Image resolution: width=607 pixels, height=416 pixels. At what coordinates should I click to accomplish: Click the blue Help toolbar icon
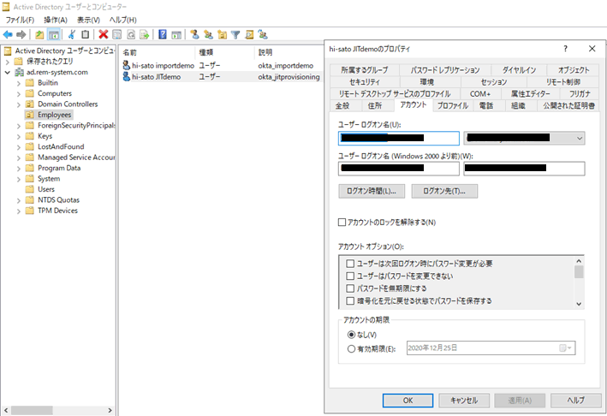pos(163,34)
